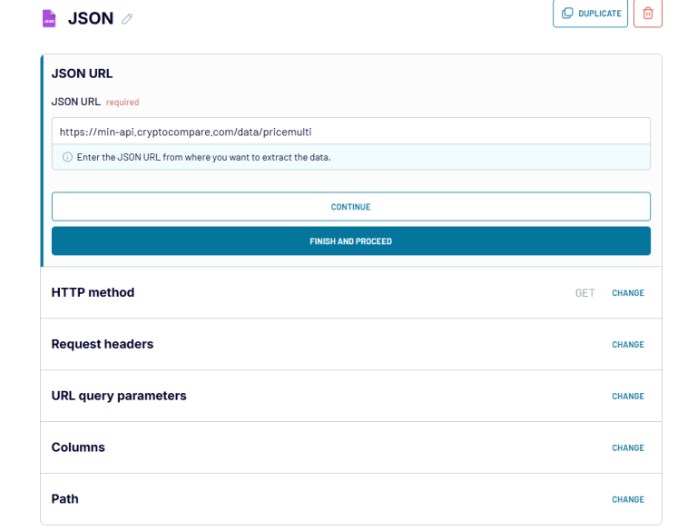Click the JSON URL section title

pos(82,74)
